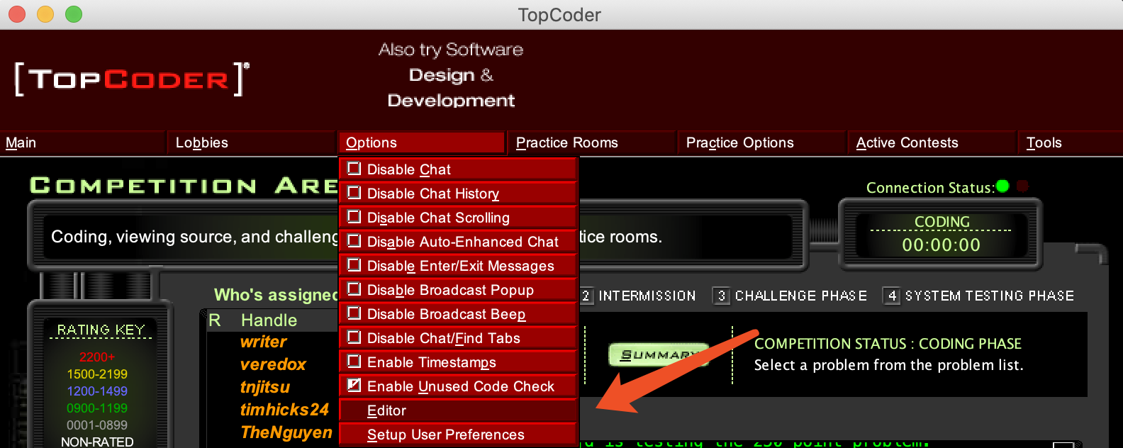Click the 2200+ rating key entry
Viewport: 1123px width, 448px height.
tap(97, 357)
